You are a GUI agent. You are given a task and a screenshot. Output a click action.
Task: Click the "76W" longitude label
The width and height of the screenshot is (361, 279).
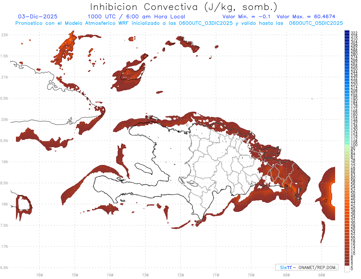[39, 274]
